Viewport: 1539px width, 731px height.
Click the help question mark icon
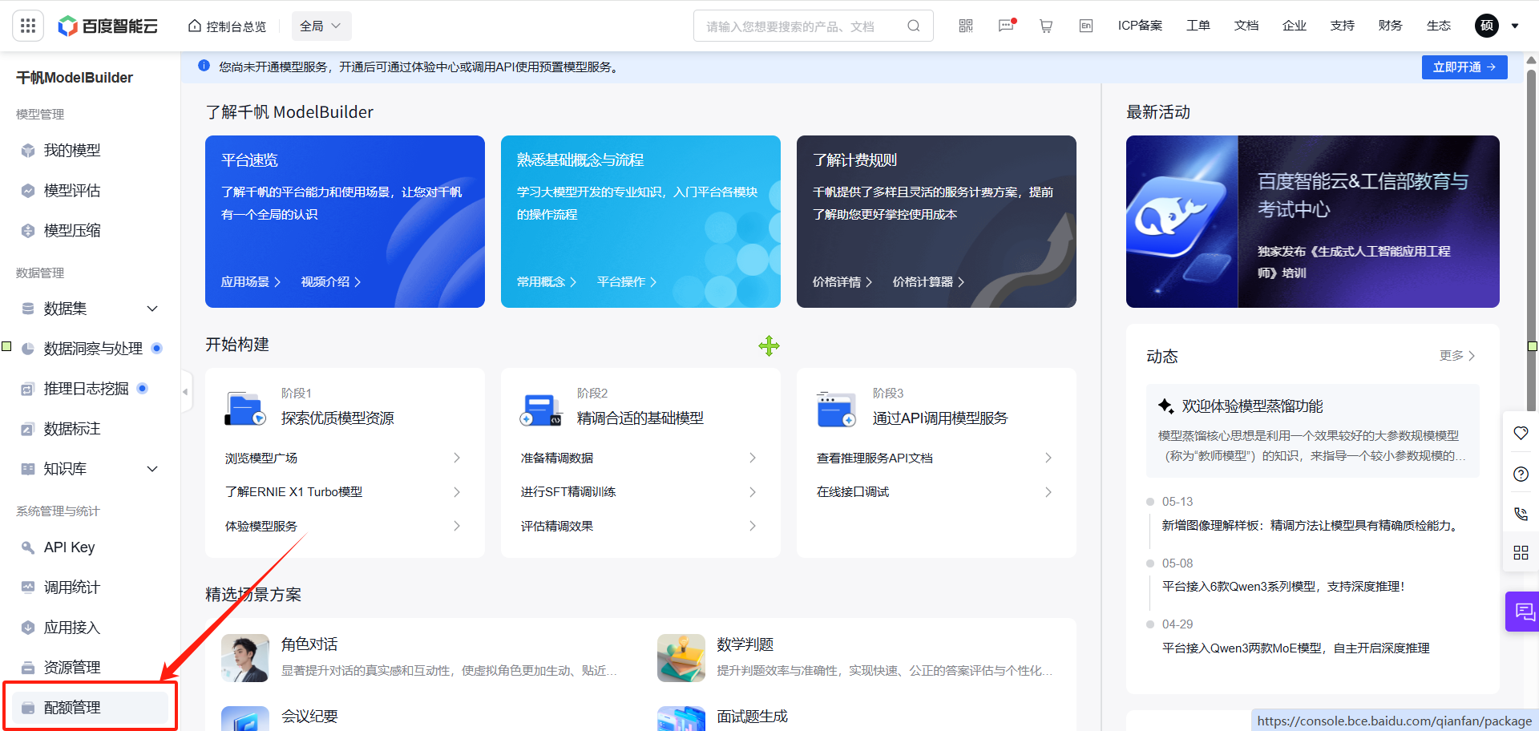tap(1521, 474)
